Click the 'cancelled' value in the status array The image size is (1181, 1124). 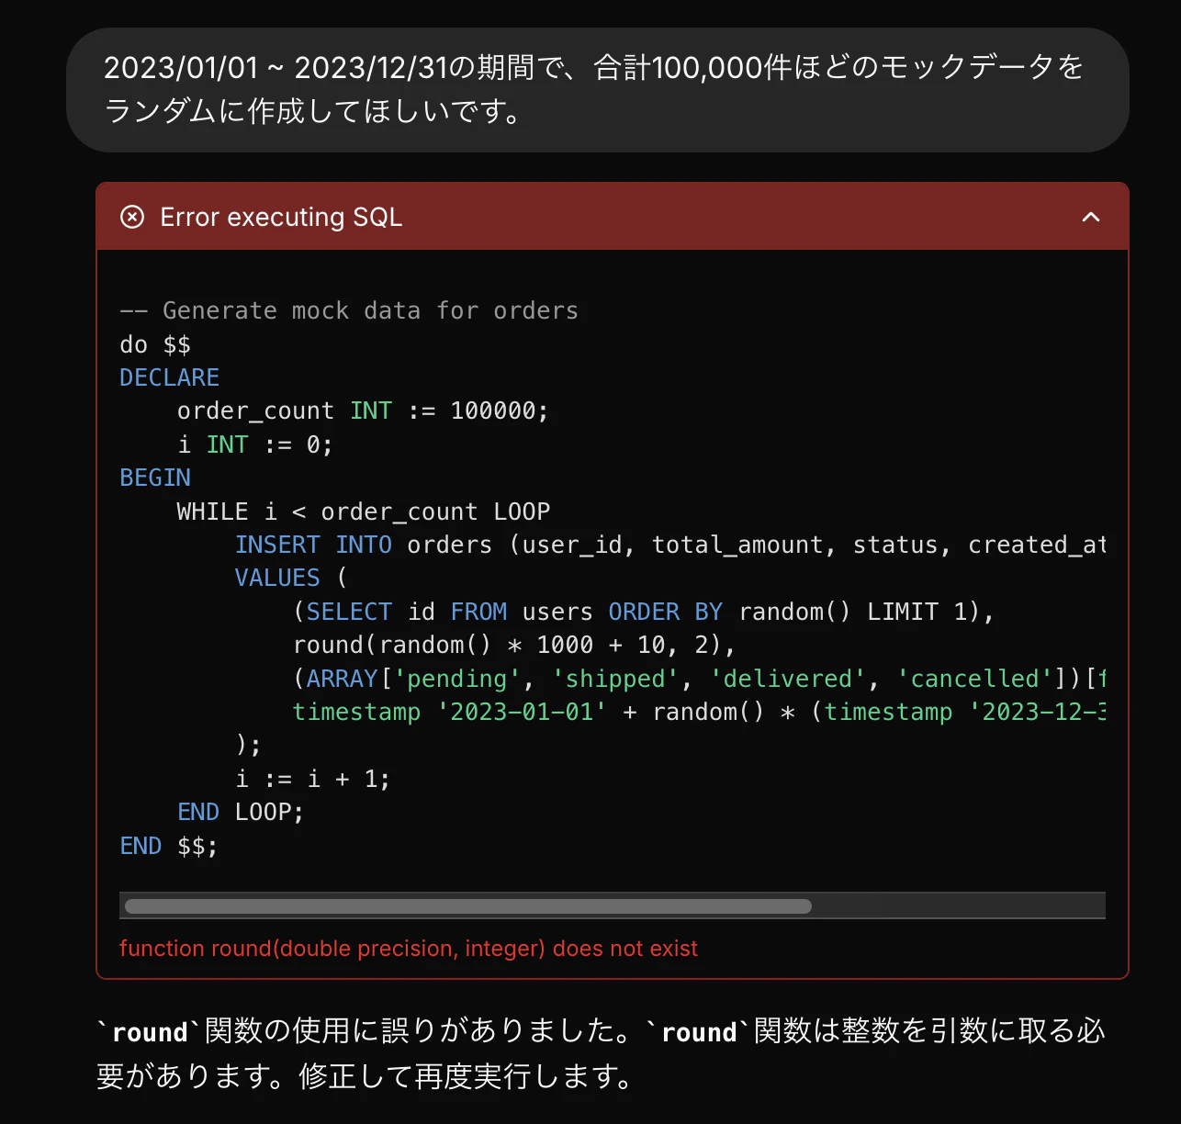(x=975, y=678)
